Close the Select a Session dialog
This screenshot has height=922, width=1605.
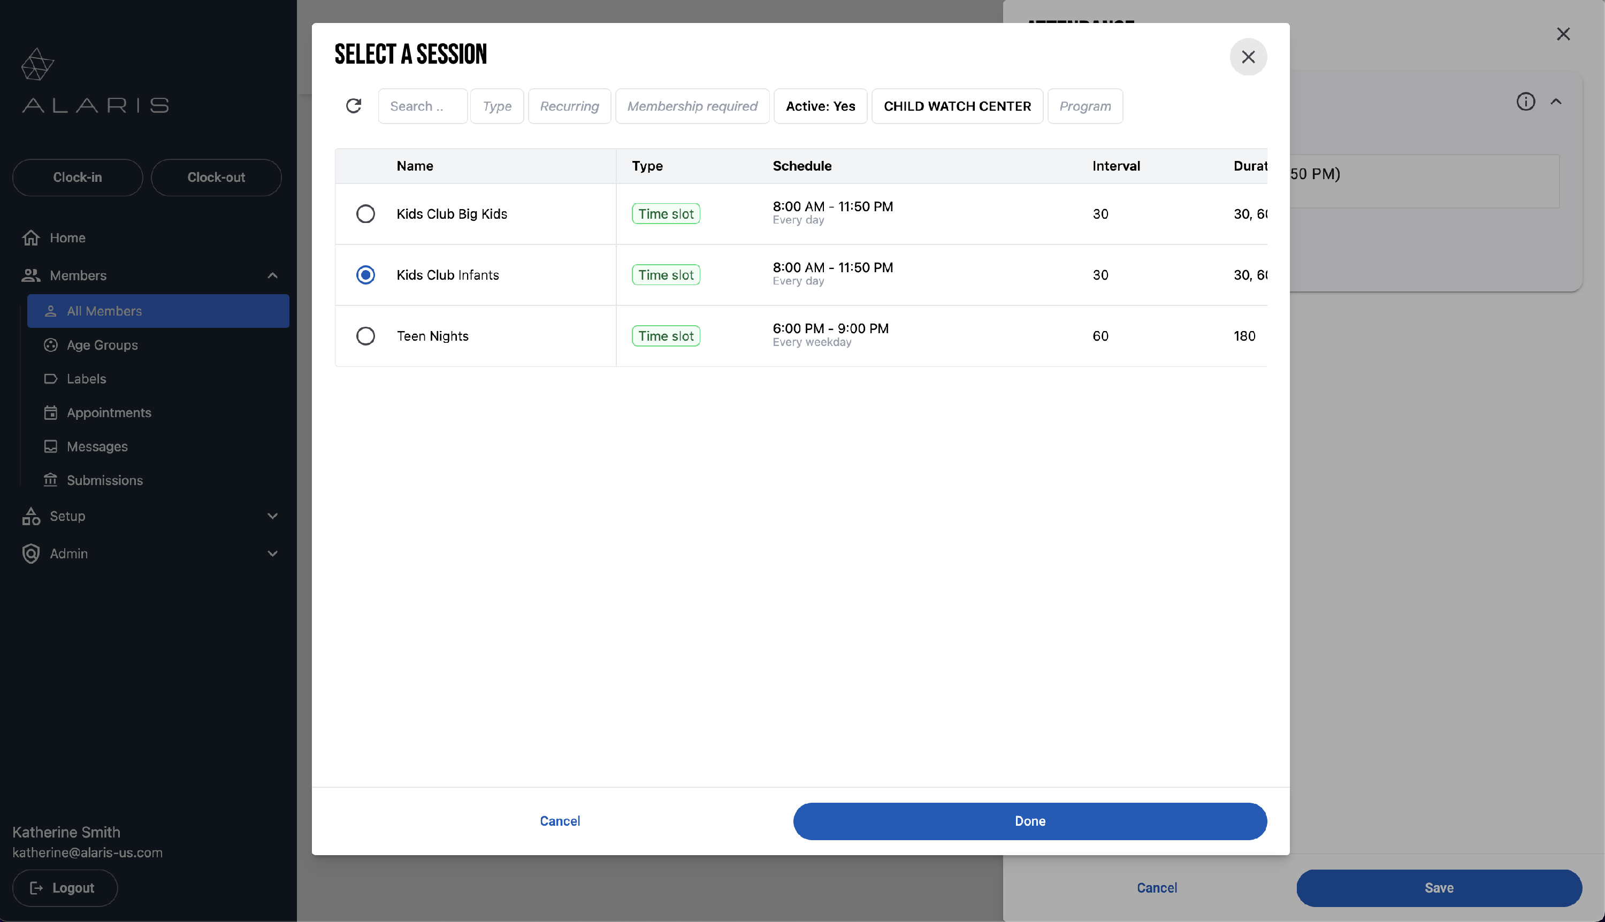1248,57
